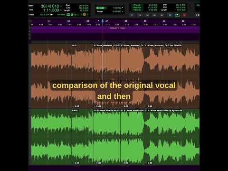228x171 pixels.
Task: Select the green 'I Know What I'd Be Up Against-08' clip
Action: (x=172, y=137)
